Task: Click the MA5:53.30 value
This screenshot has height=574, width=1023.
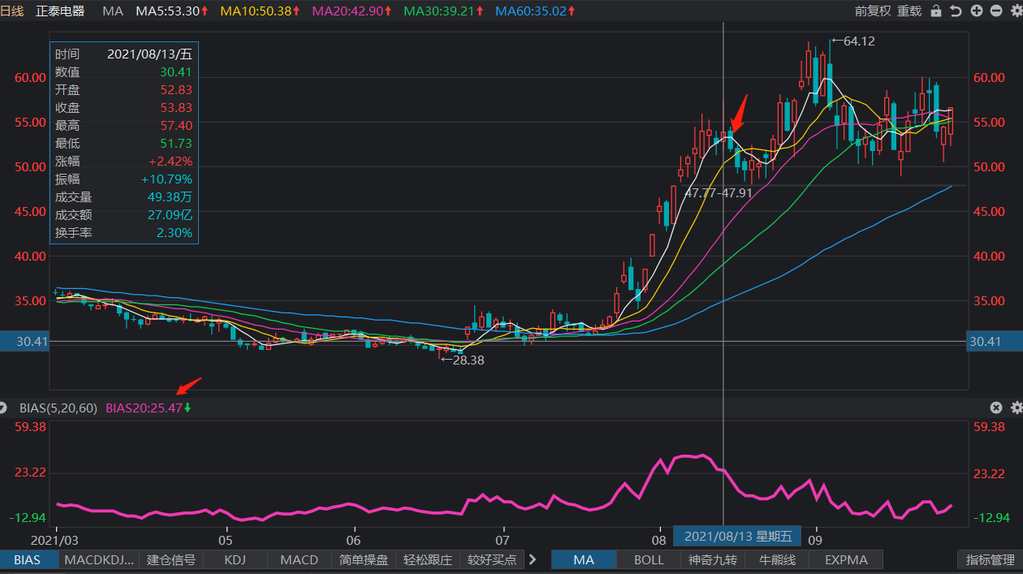Action: pyautogui.click(x=171, y=11)
